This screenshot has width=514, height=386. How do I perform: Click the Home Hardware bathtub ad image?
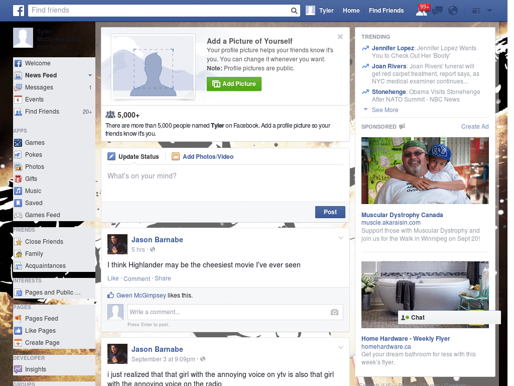coord(425,295)
